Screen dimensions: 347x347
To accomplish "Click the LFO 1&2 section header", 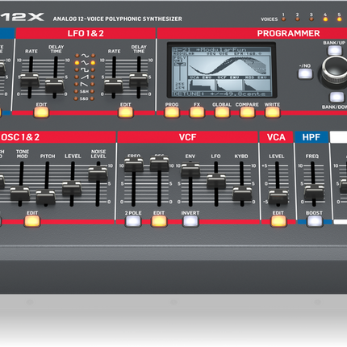I will 86,33.
